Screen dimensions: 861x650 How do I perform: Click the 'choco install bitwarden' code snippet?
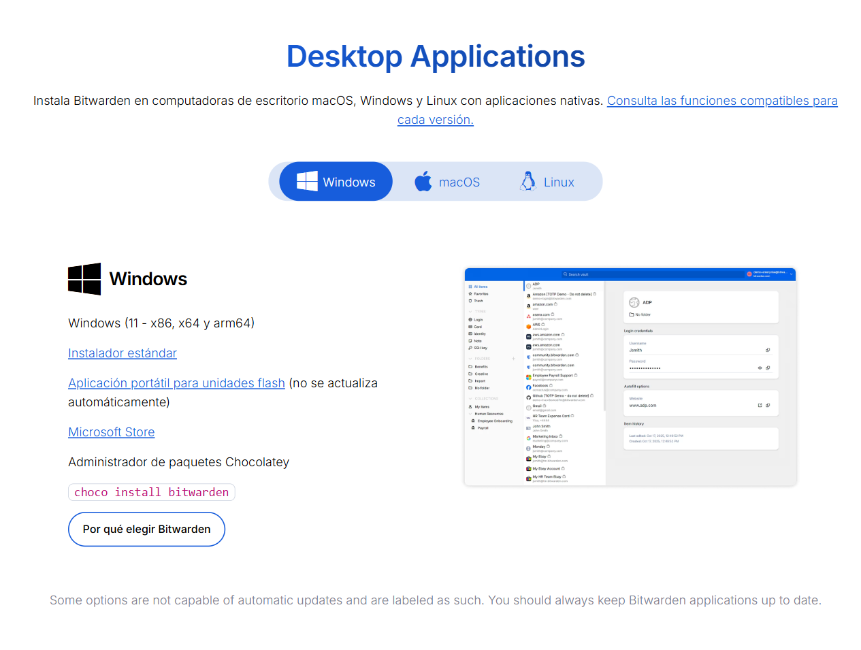152,492
